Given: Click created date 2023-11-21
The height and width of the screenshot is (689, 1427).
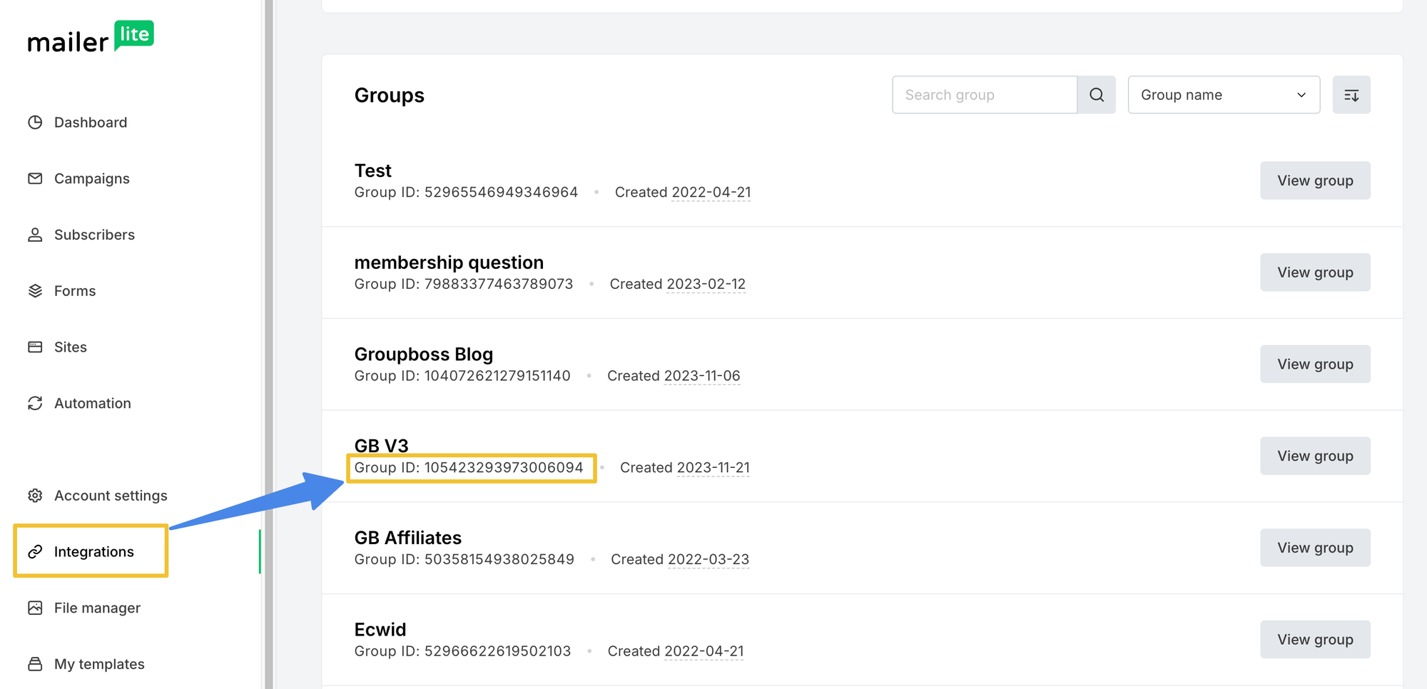Looking at the screenshot, I should click(x=713, y=467).
